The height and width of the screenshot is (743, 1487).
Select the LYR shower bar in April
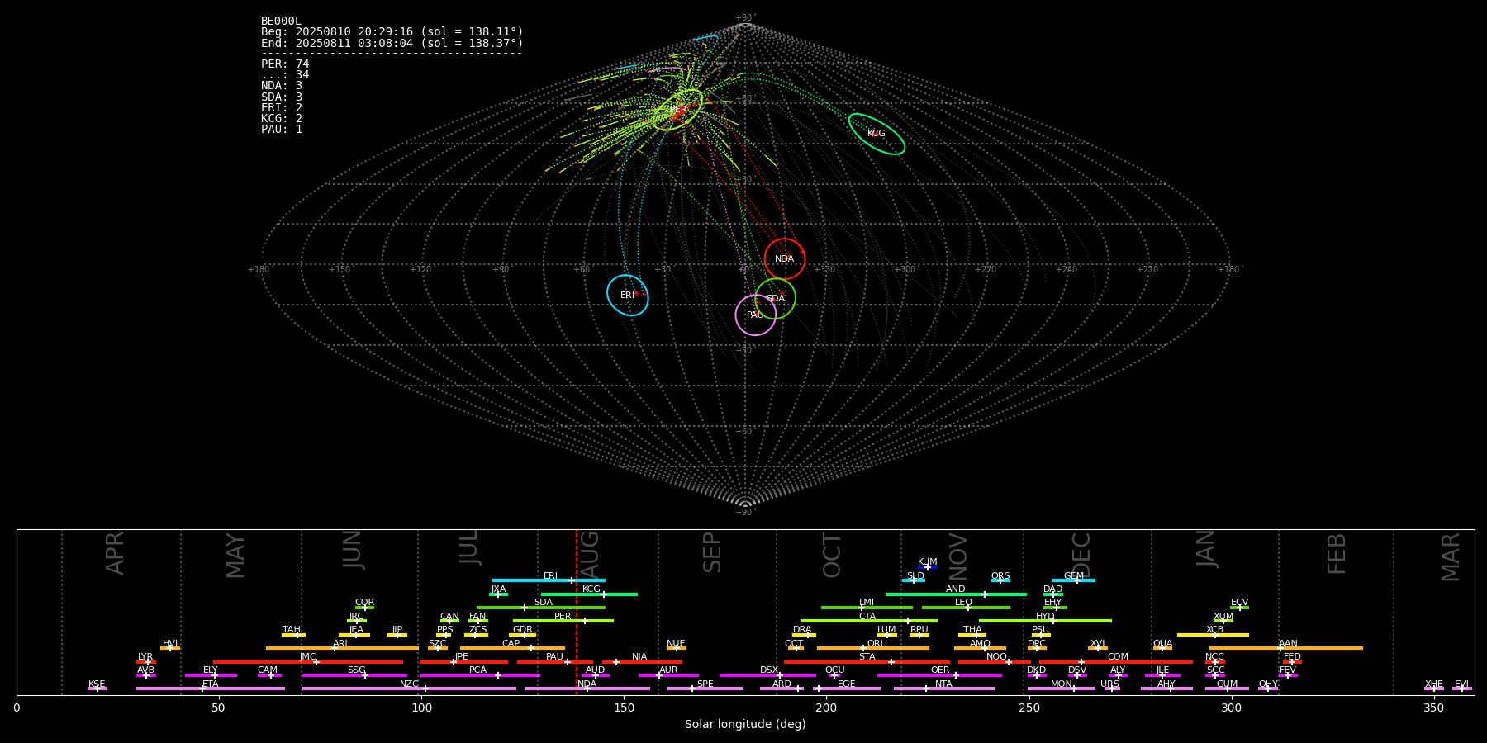click(x=146, y=661)
